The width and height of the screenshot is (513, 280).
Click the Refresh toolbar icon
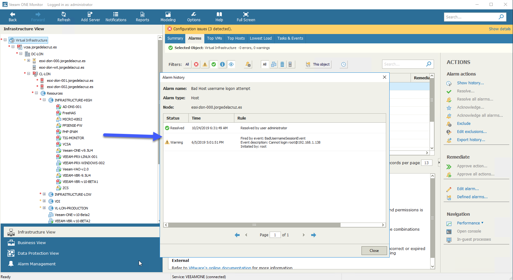point(64,17)
